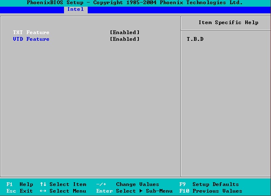The width and height of the screenshot is (271, 196).
Task: Change TXT Feature Enabled value
Action: (x=125, y=32)
